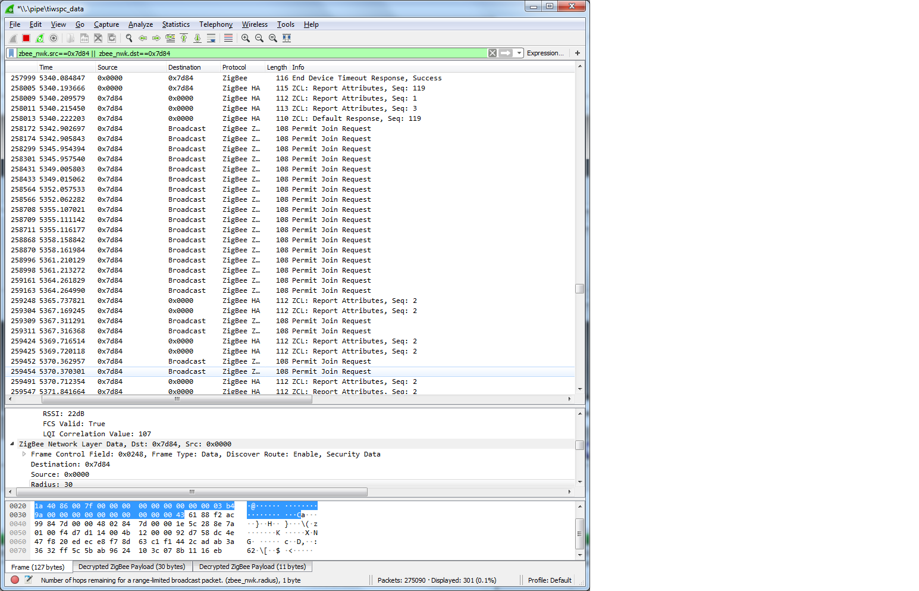Image resolution: width=919 pixels, height=591 pixels.
Task: Open the Help menu
Action: (x=311, y=24)
